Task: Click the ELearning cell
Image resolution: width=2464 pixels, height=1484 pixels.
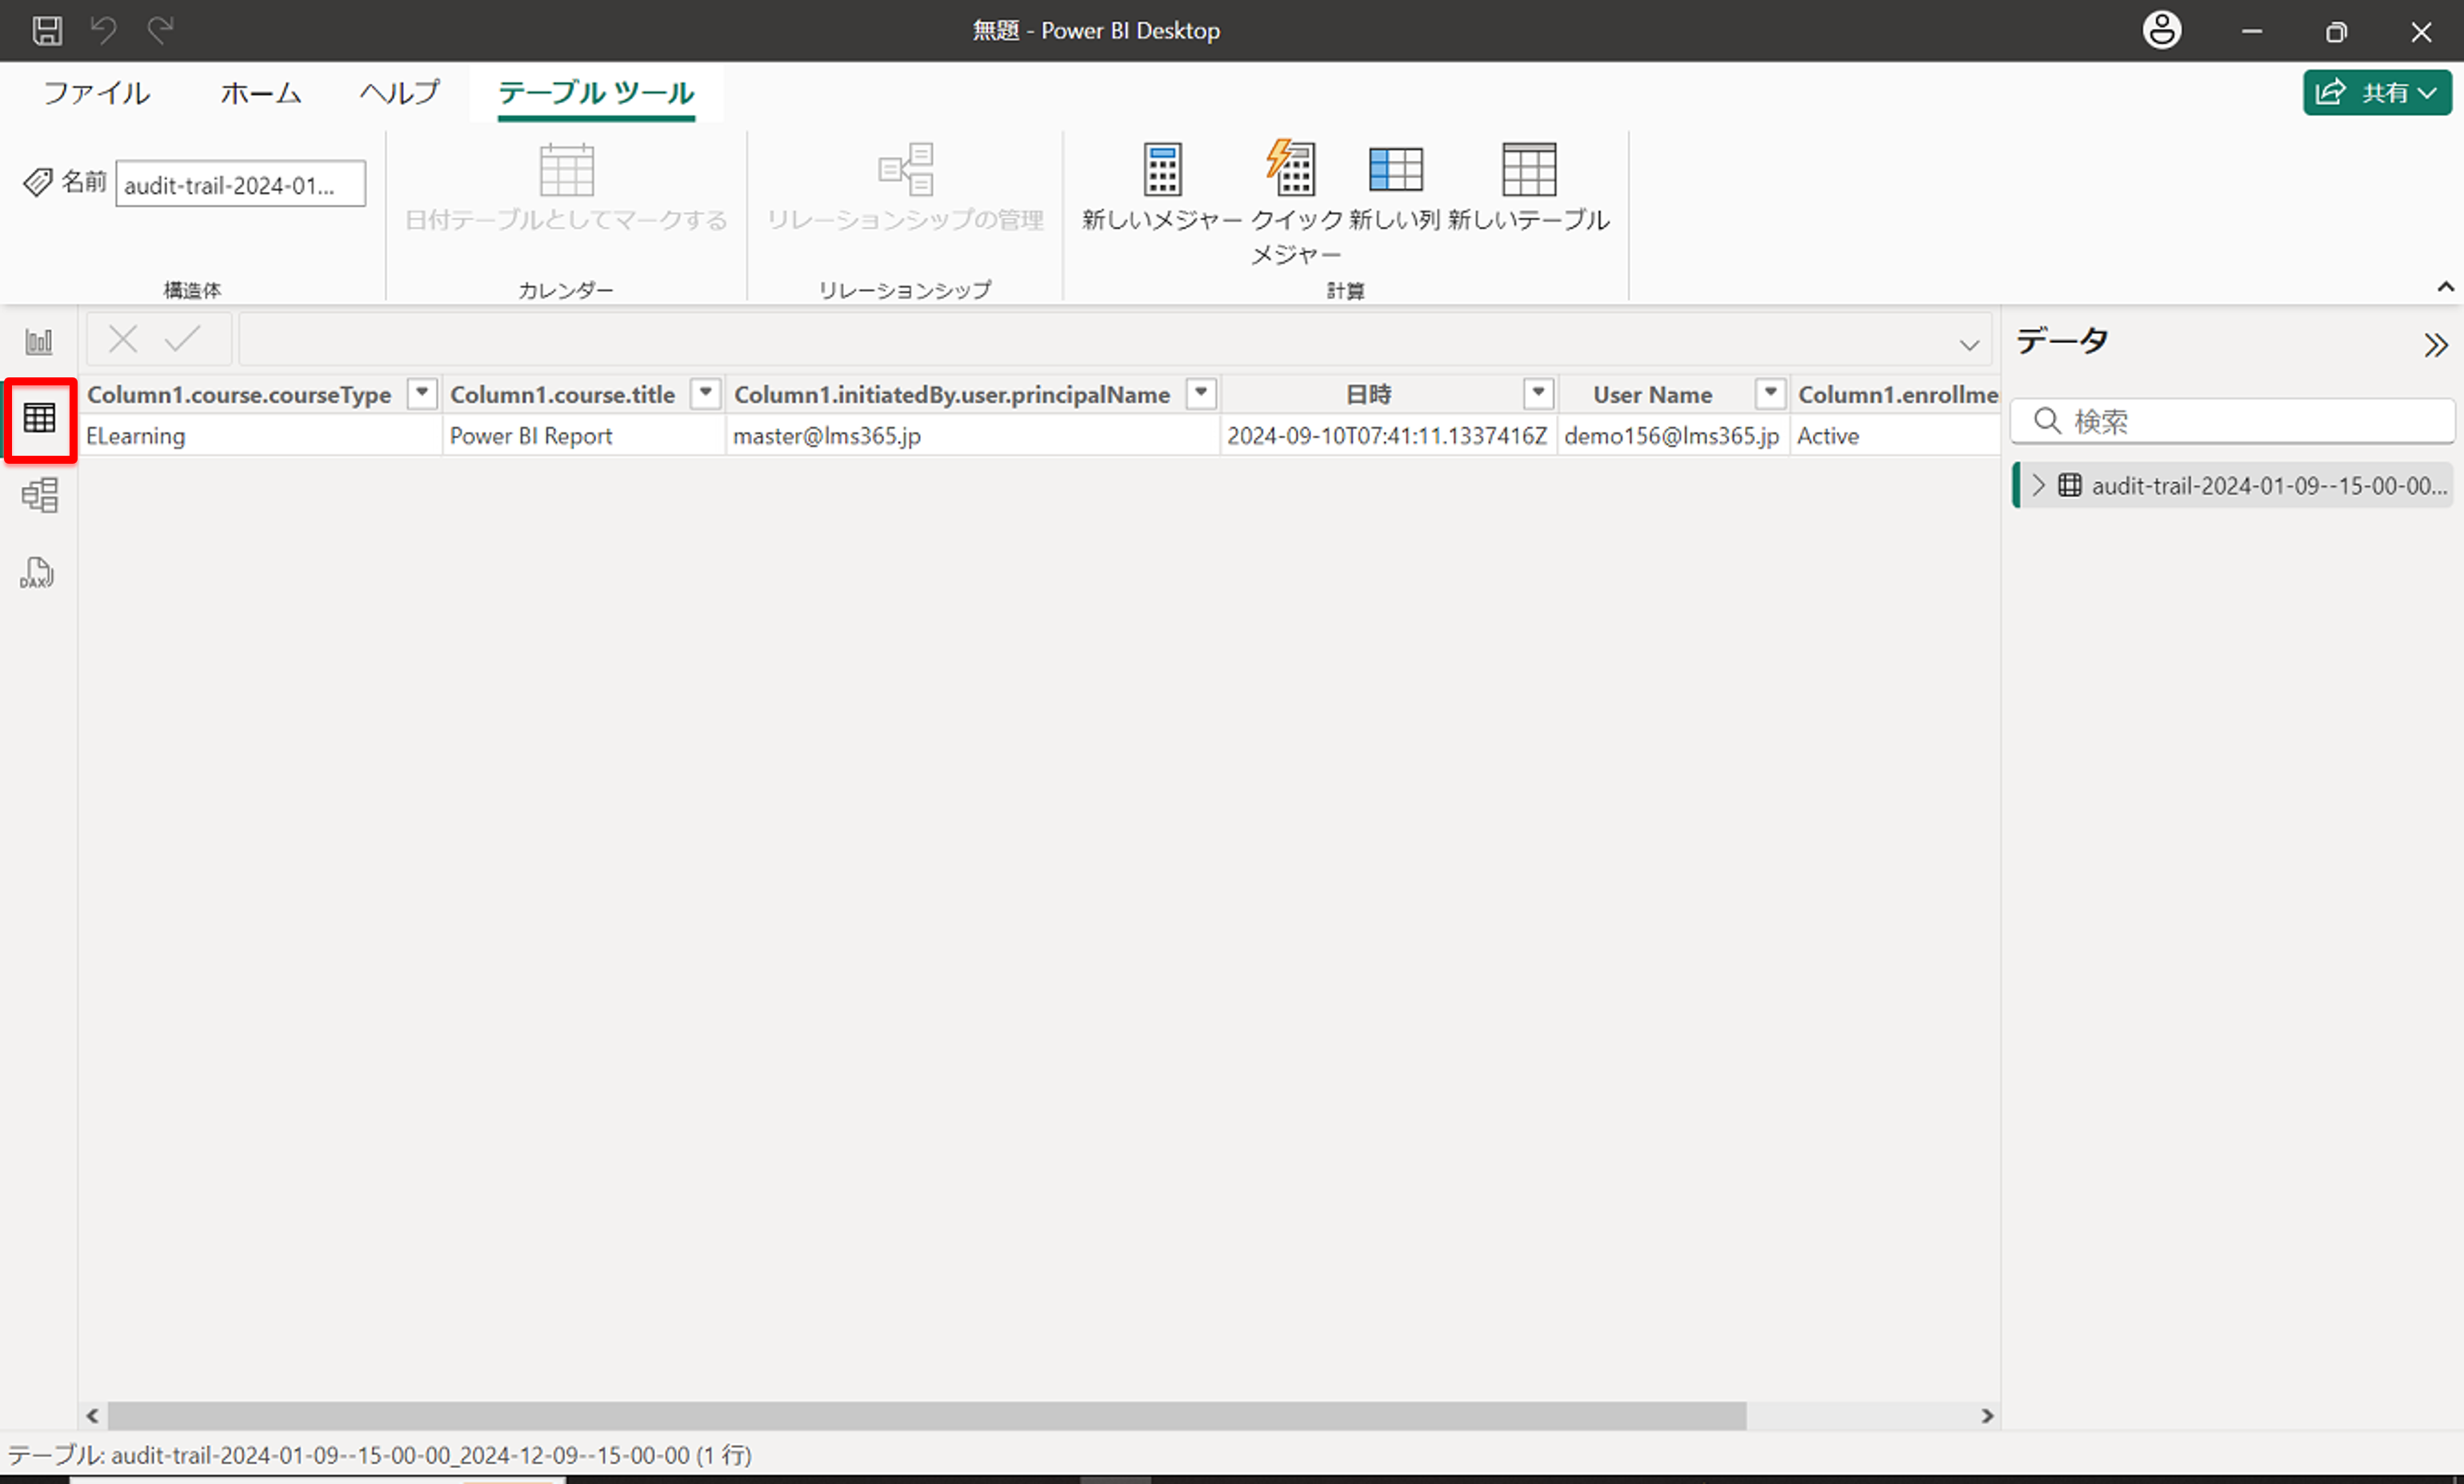Action: coord(260,436)
